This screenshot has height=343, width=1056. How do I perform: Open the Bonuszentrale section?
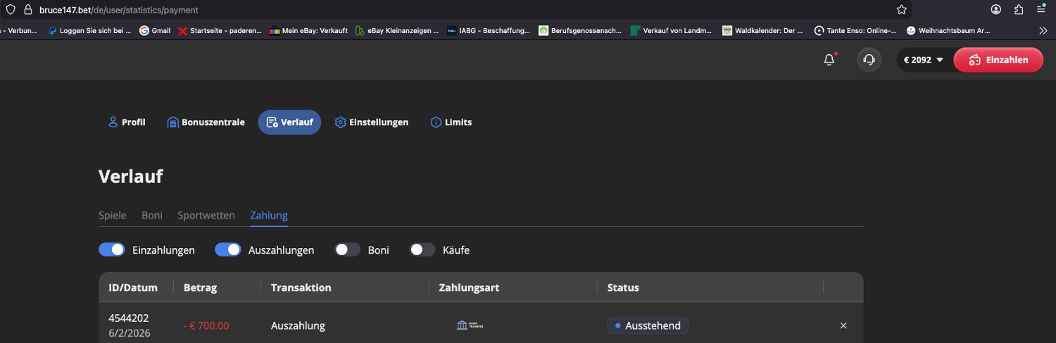206,122
